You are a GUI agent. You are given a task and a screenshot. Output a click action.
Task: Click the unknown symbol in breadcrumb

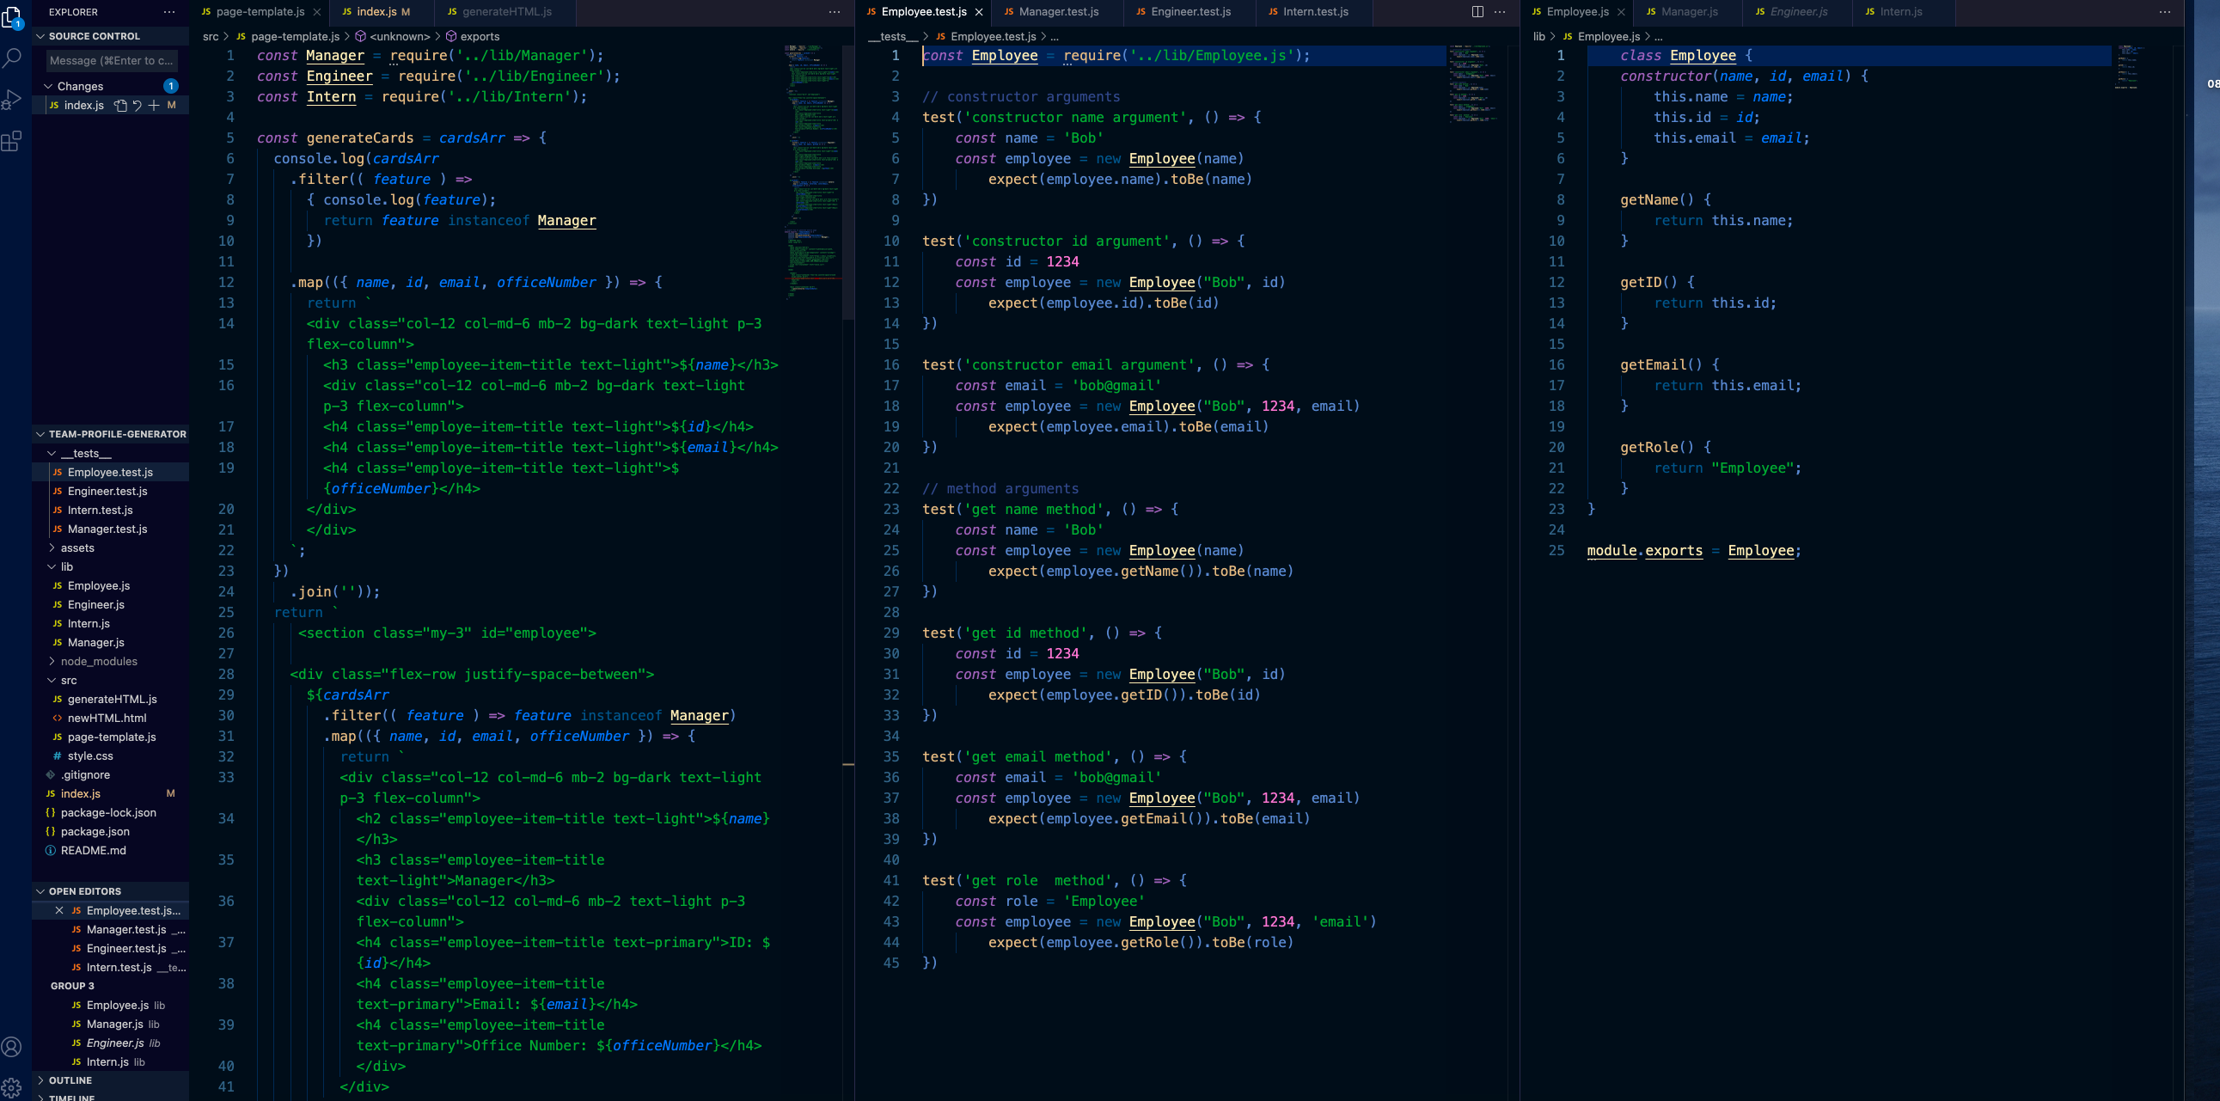[392, 36]
